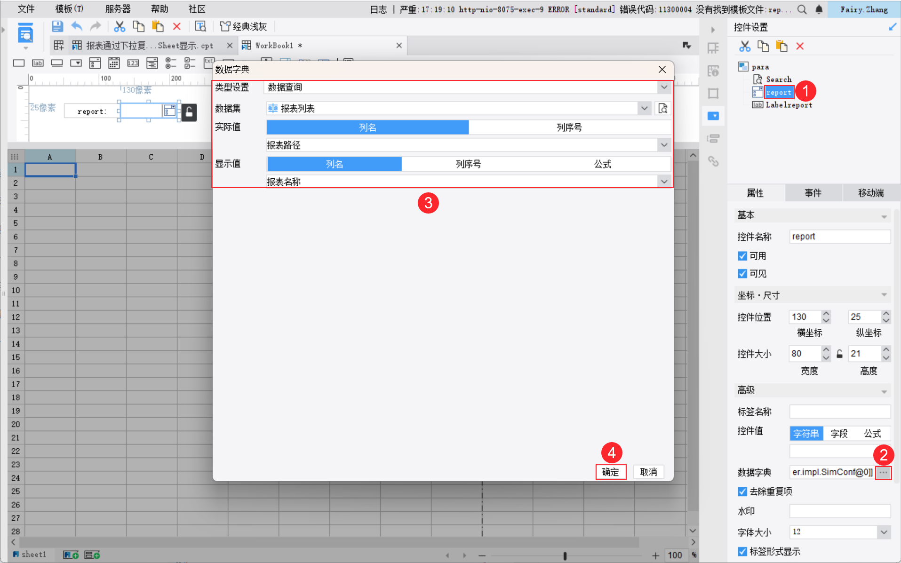Click the Copy icon in 控件设置 panel
The image size is (901, 563).
click(x=763, y=46)
